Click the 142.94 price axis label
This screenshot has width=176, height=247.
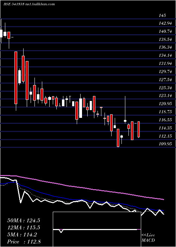(x=165, y=24)
